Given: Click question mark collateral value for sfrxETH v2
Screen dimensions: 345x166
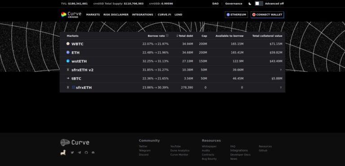Looking at the screenshot, I should point(280,70).
